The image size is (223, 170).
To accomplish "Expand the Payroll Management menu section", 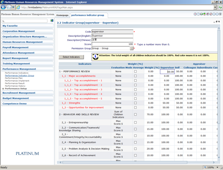I will tap(27, 47).
